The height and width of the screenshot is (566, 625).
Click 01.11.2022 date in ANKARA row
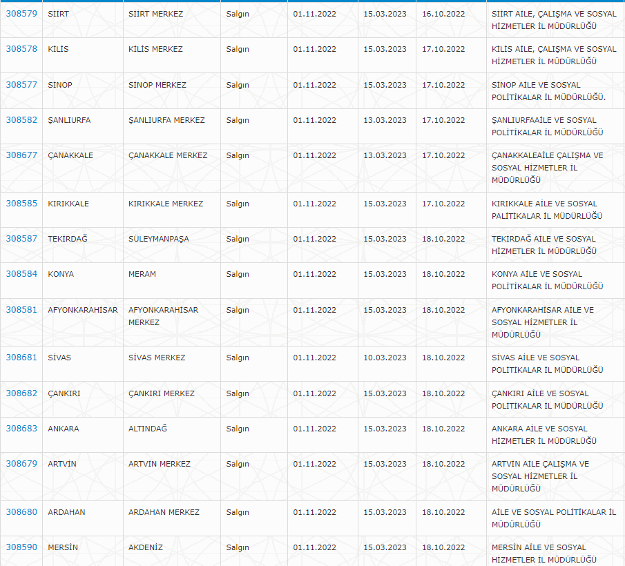click(314, 429)
